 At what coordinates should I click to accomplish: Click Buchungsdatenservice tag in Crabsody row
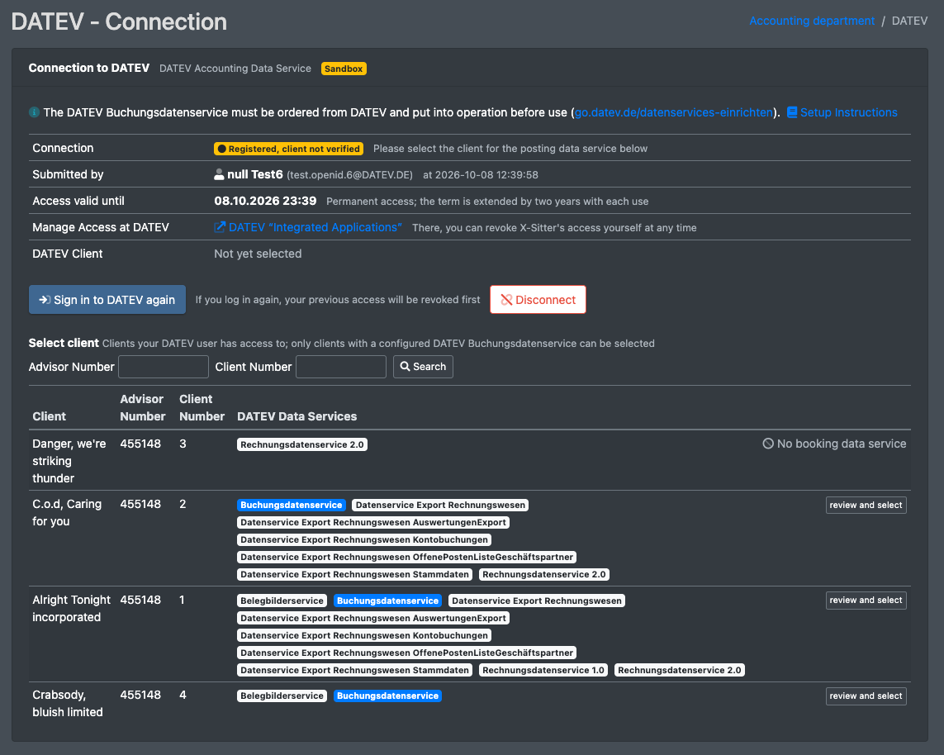[x=387, y=696]
